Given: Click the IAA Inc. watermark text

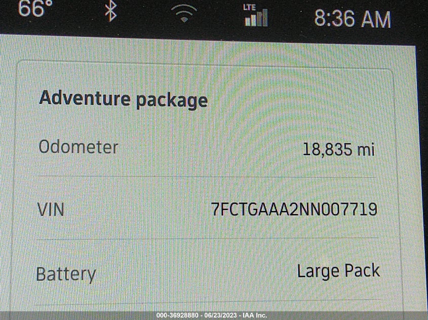Looking at the screenshot, I should click(254, 315).
